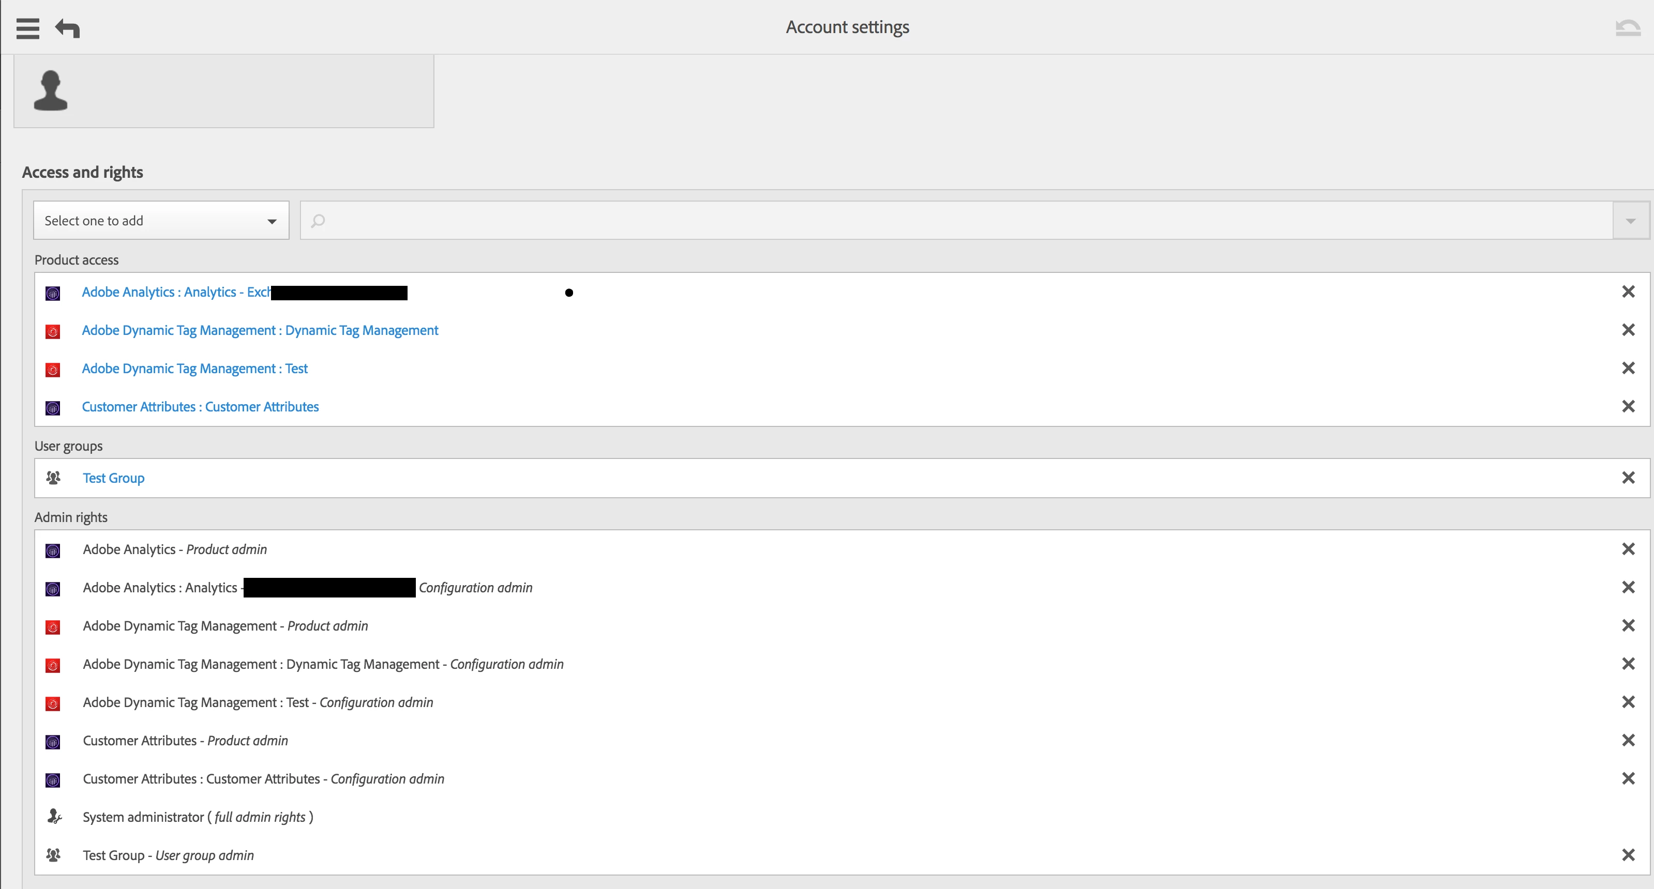
Task: Click inside the access search field
Action: point(957,221)
